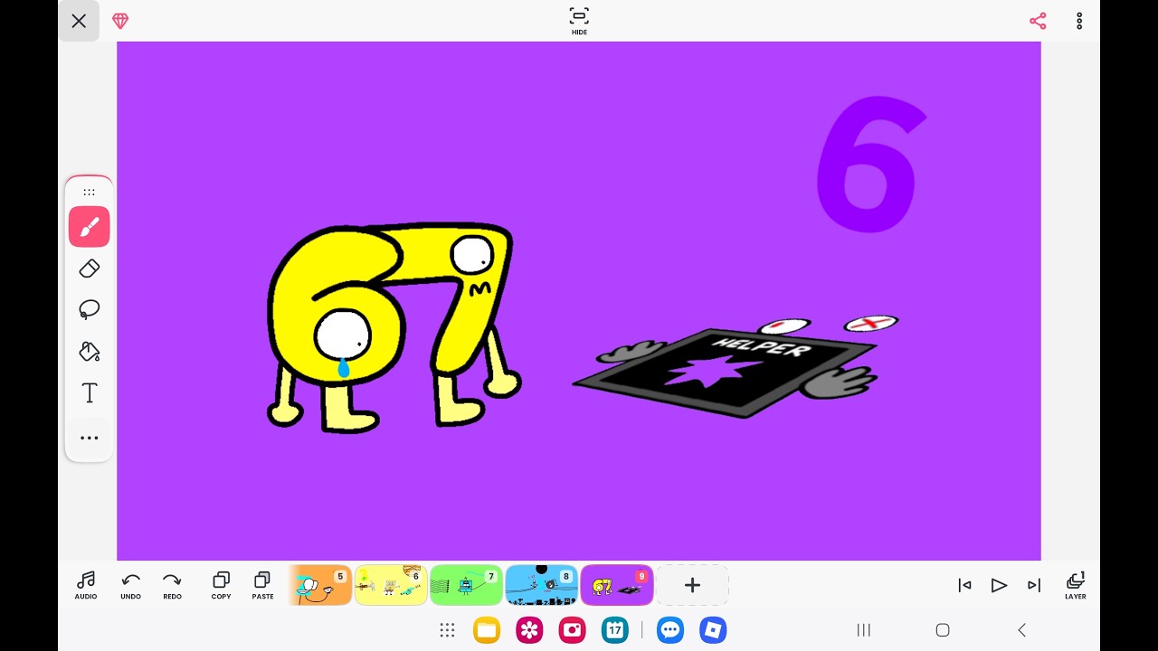Open the Layer panel

coord(1076,585)
